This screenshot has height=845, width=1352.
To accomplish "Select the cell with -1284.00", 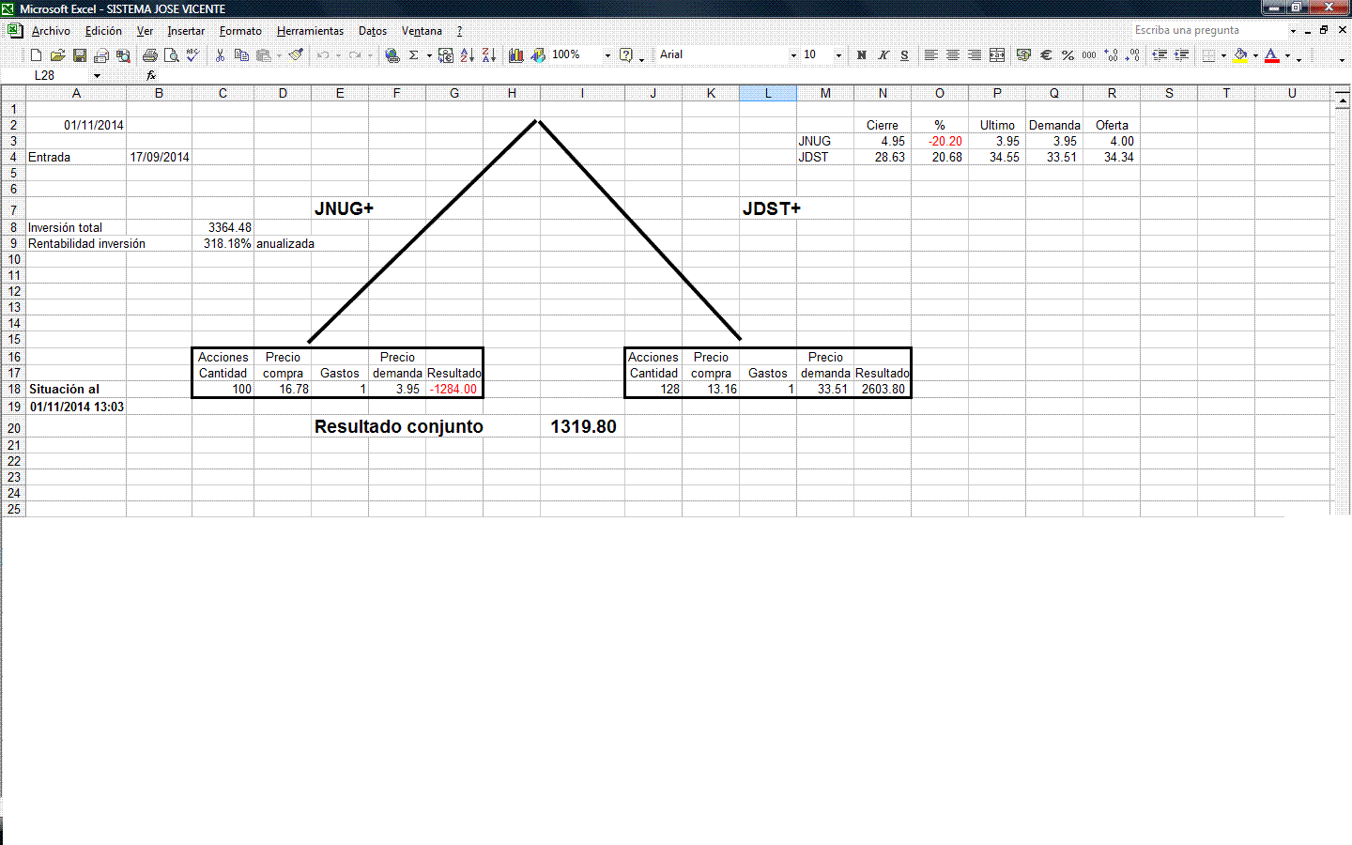I will point(454,389).
